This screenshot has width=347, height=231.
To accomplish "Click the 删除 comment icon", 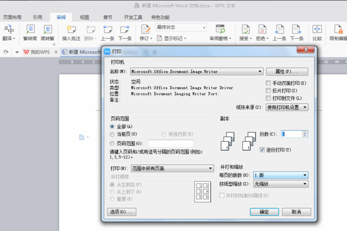I will [90, 29].
